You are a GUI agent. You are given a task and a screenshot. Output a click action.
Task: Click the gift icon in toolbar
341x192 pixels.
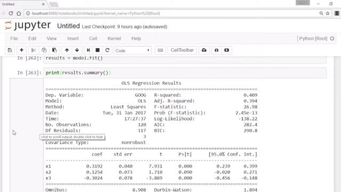[x=216, y=50]
